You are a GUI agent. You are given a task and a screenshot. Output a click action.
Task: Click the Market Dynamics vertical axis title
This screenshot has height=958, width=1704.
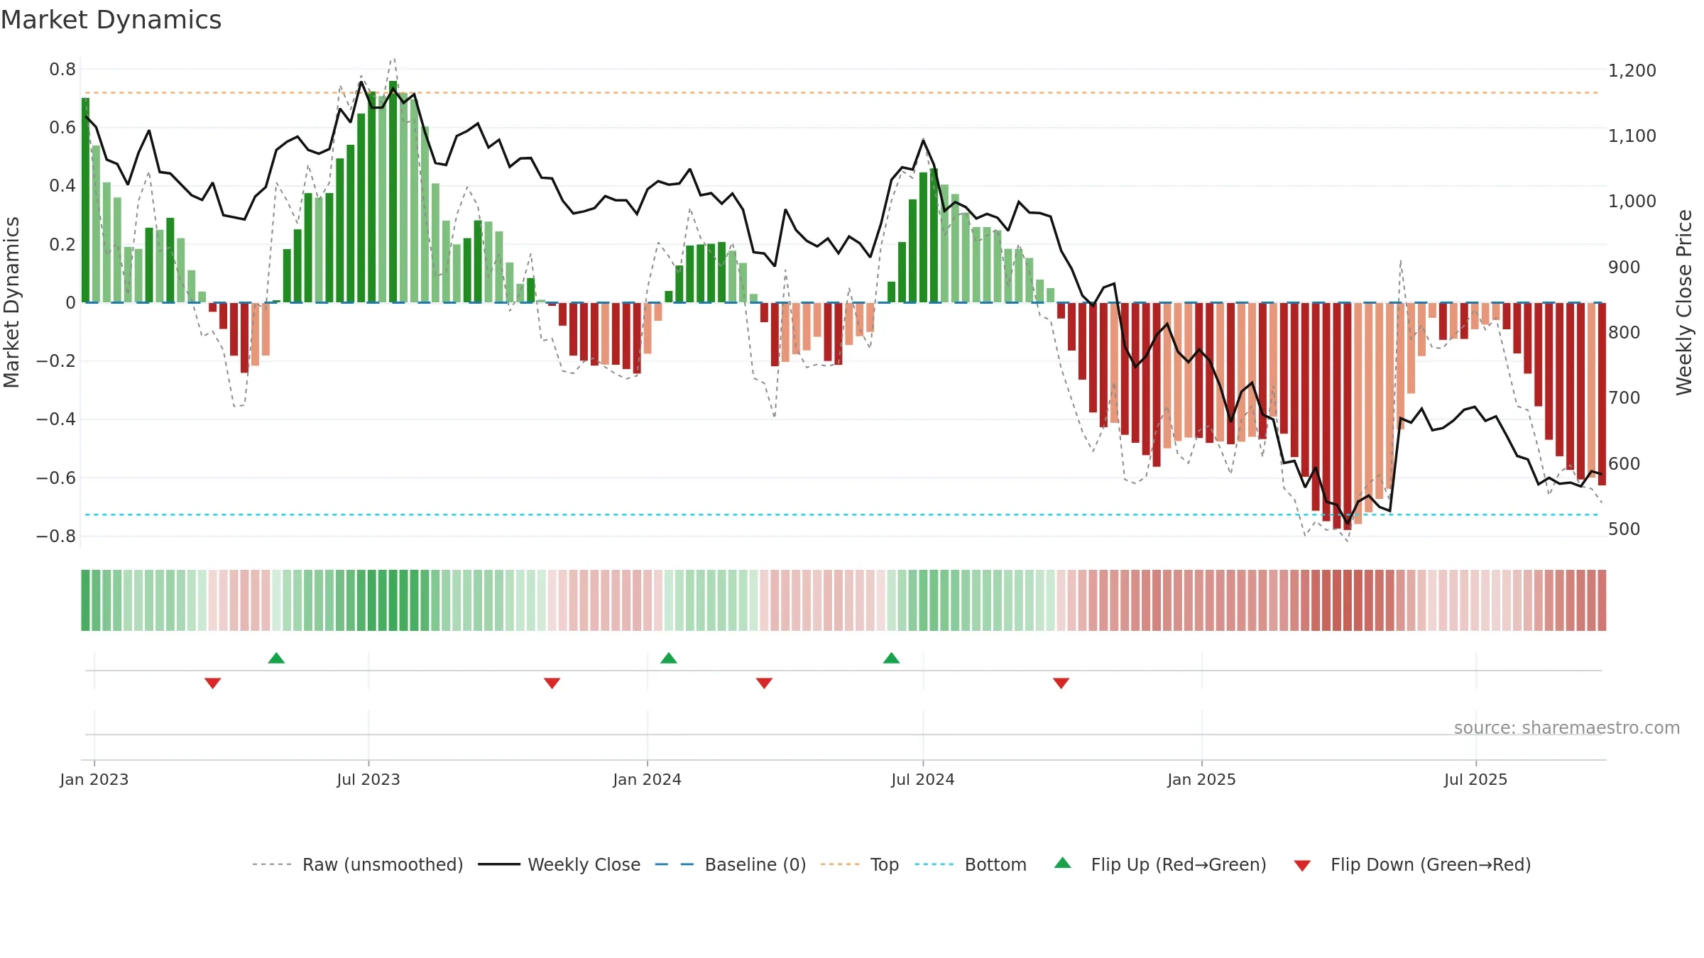[x=11, y=302]
